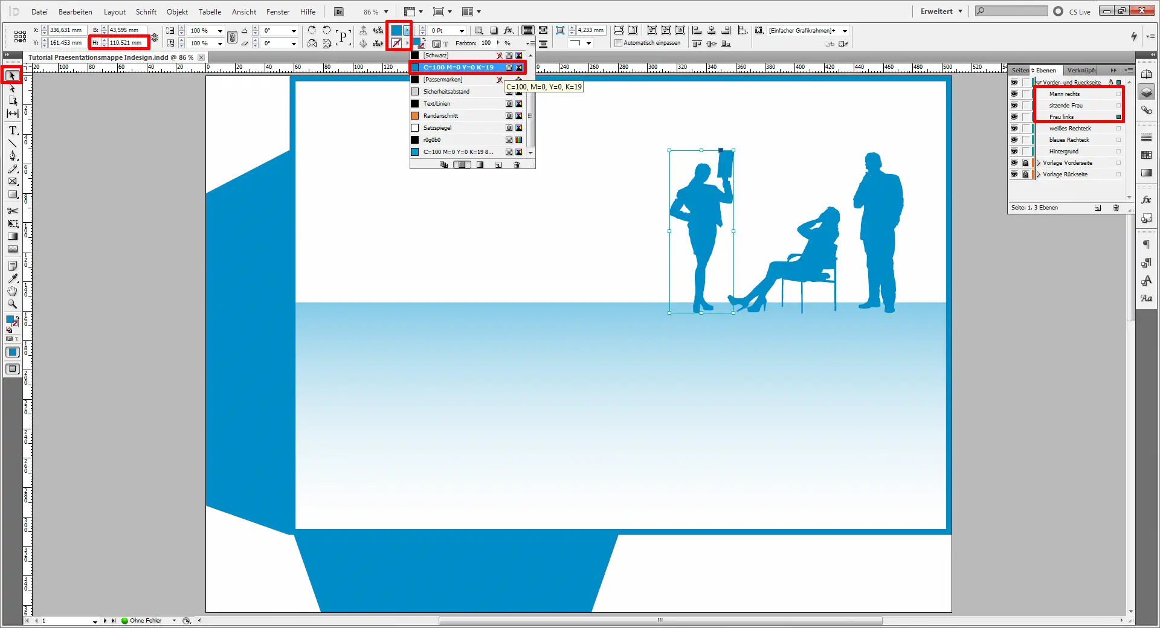Select the Pen tool
1160x628 pixels.
tap(11, 156)
